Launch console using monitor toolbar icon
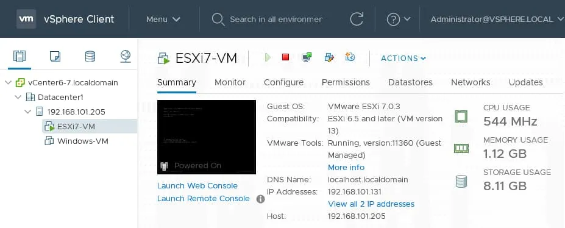The image size is (565, 228). pyautogui.click(x=307, y=57)
